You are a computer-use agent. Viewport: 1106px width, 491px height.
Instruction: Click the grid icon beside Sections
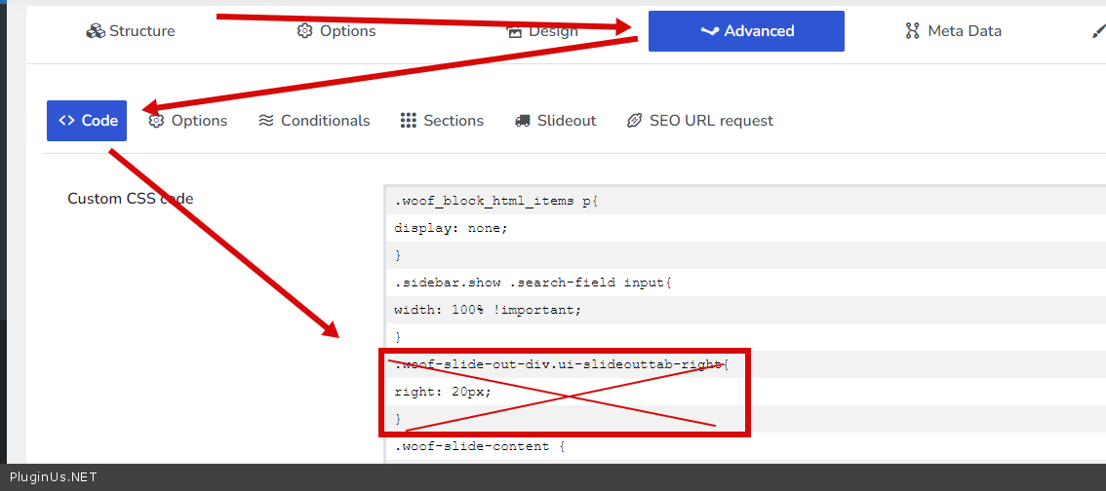[x=408, y=121]
